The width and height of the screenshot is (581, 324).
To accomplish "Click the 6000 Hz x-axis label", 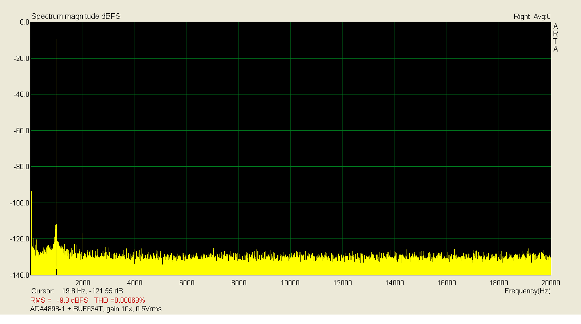I will 187,283.
